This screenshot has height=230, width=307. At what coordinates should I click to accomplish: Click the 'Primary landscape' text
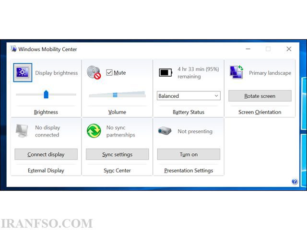tap(270, 73)
